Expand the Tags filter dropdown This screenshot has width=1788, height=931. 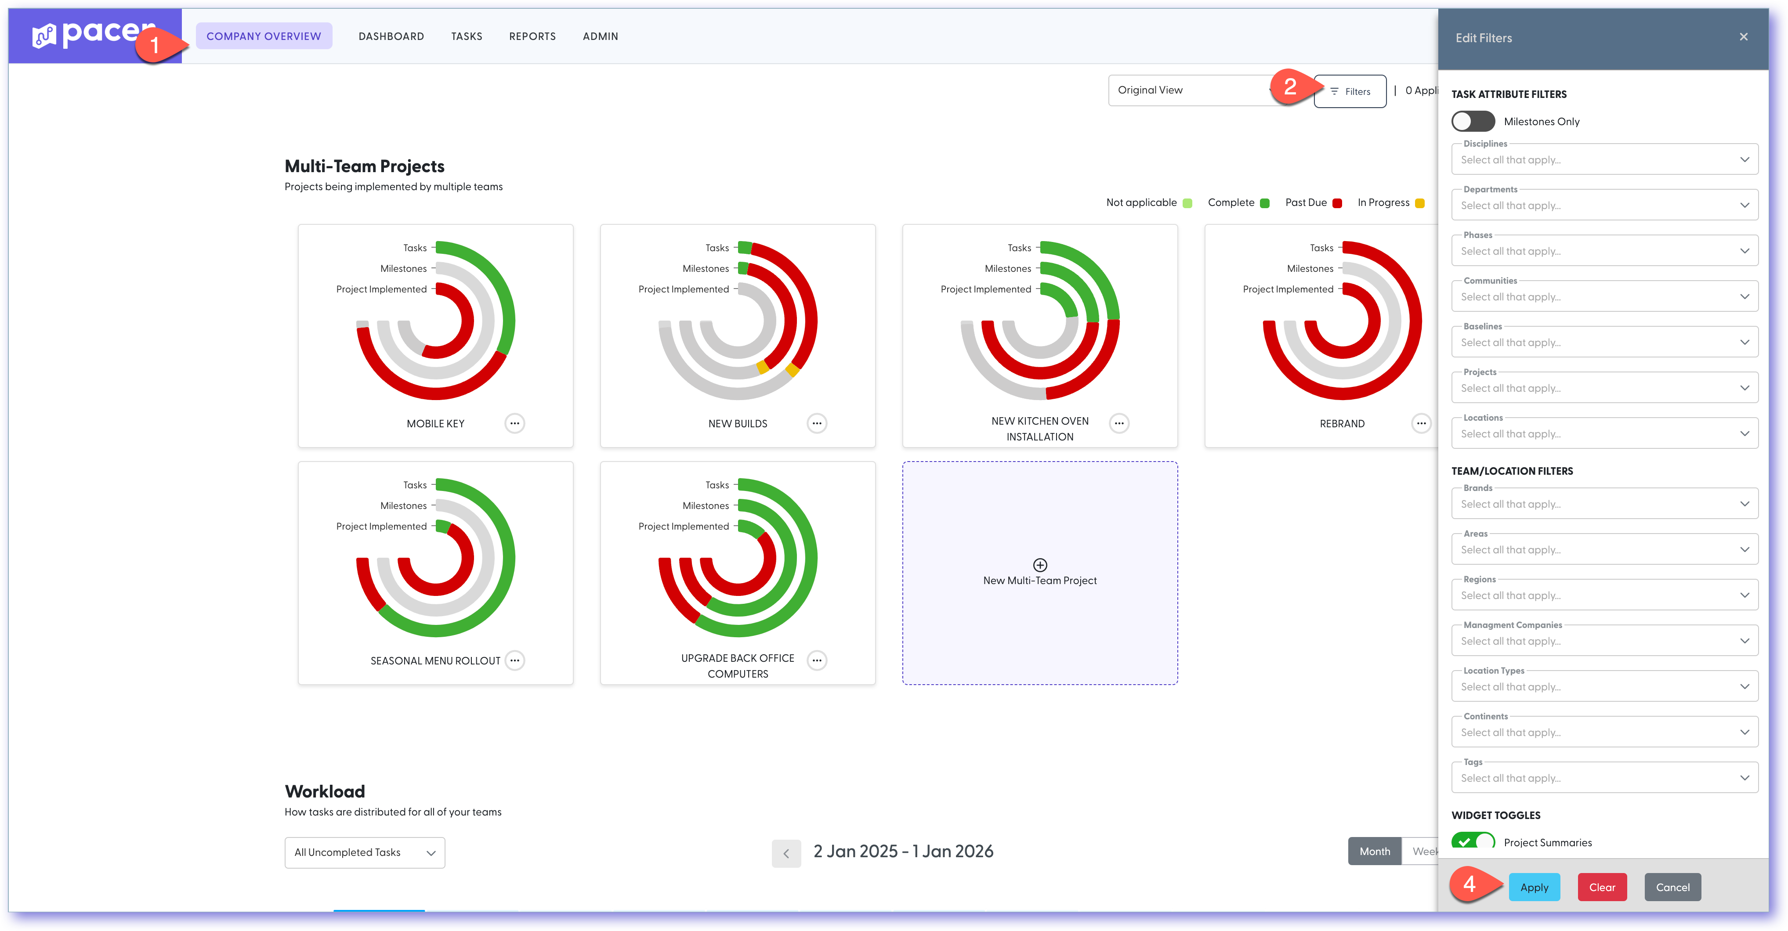pyautogui.click(x=1604, y=778)
